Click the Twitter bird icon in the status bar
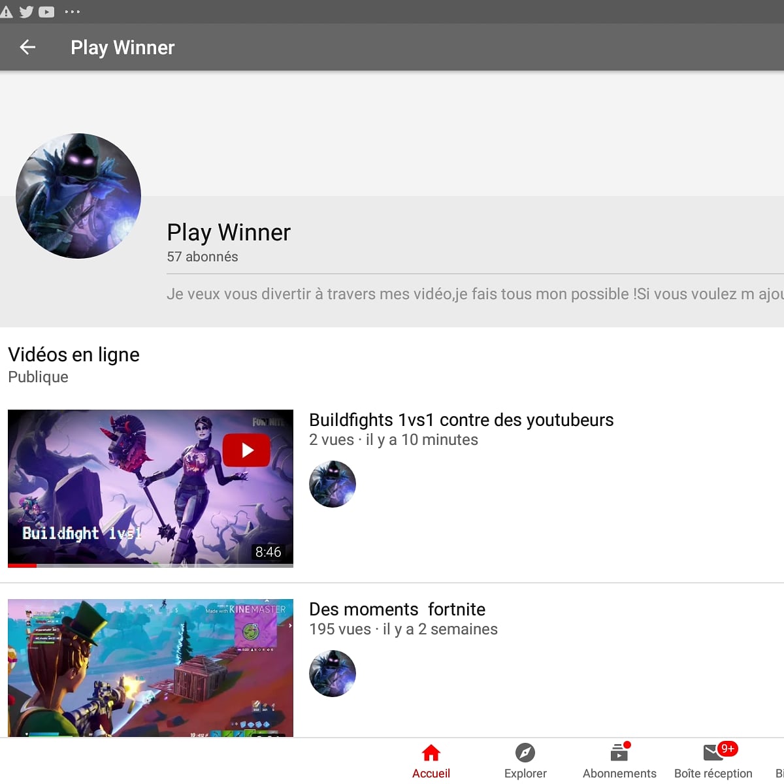Image resolution: width=784 pixels, height=784 pixels. [26, 11]
